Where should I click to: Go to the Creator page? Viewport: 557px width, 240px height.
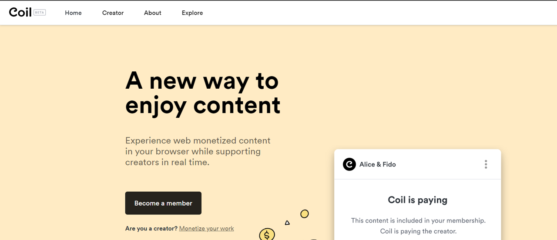(113, 13)
